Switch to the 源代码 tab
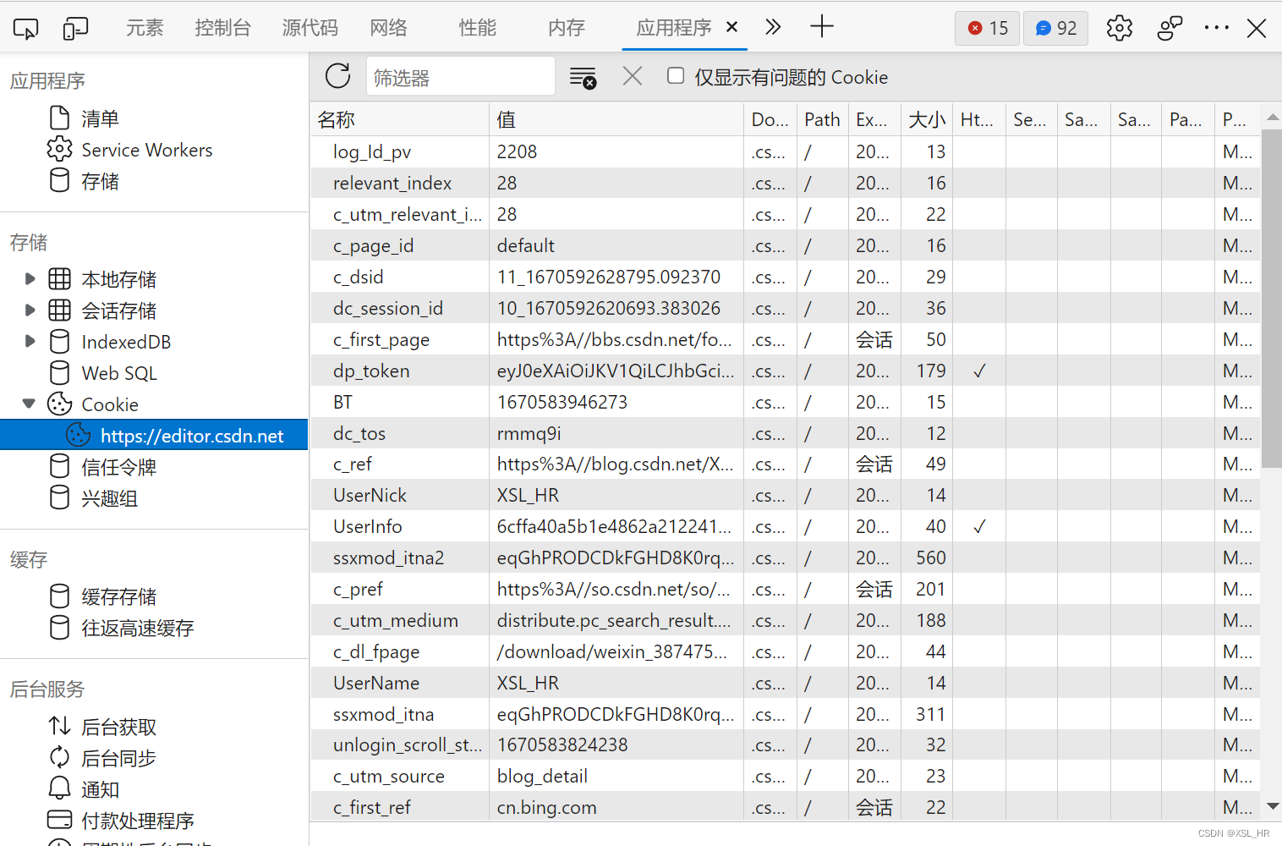 pos(310,28)
